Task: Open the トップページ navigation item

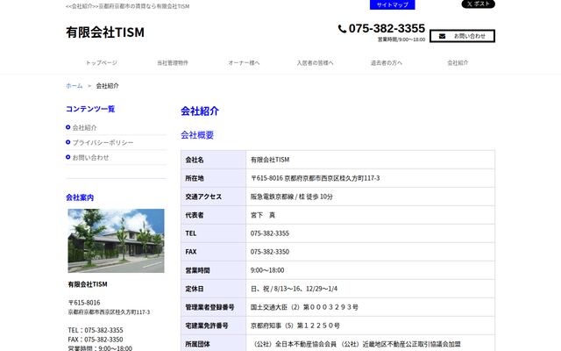Action: 102,62
